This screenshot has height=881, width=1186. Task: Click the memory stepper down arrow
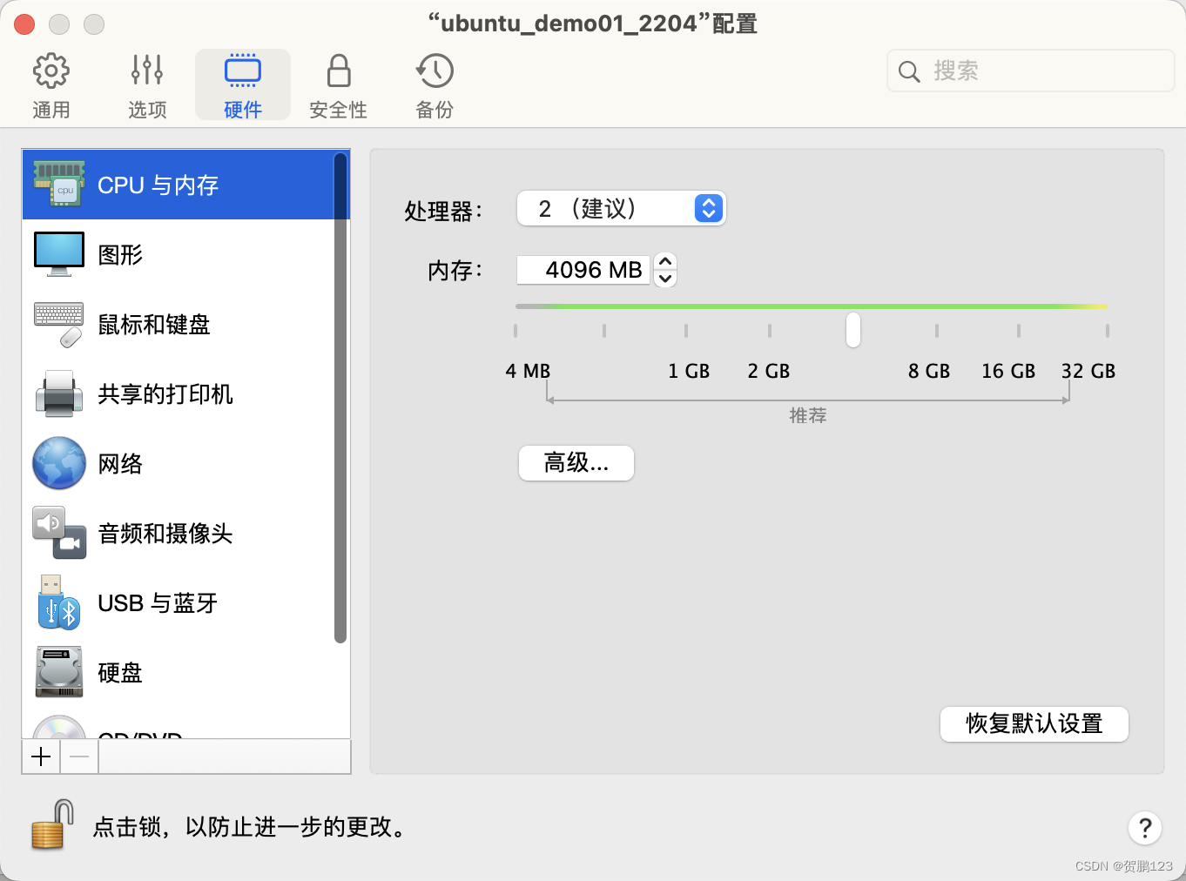664,278
